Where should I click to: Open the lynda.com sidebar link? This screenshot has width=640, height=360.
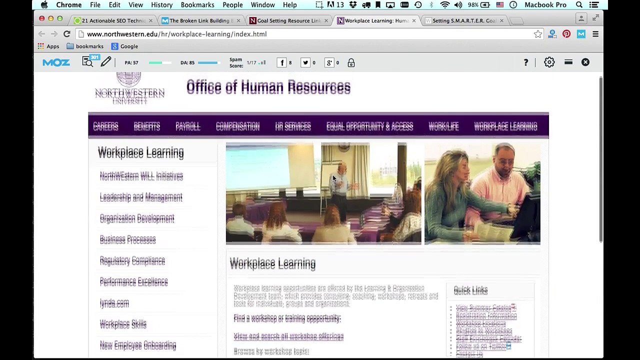pos(114,302)
